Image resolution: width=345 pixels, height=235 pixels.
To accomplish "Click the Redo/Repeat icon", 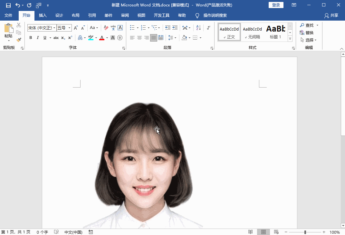I will pyautogui.click(x=29, y=5).
